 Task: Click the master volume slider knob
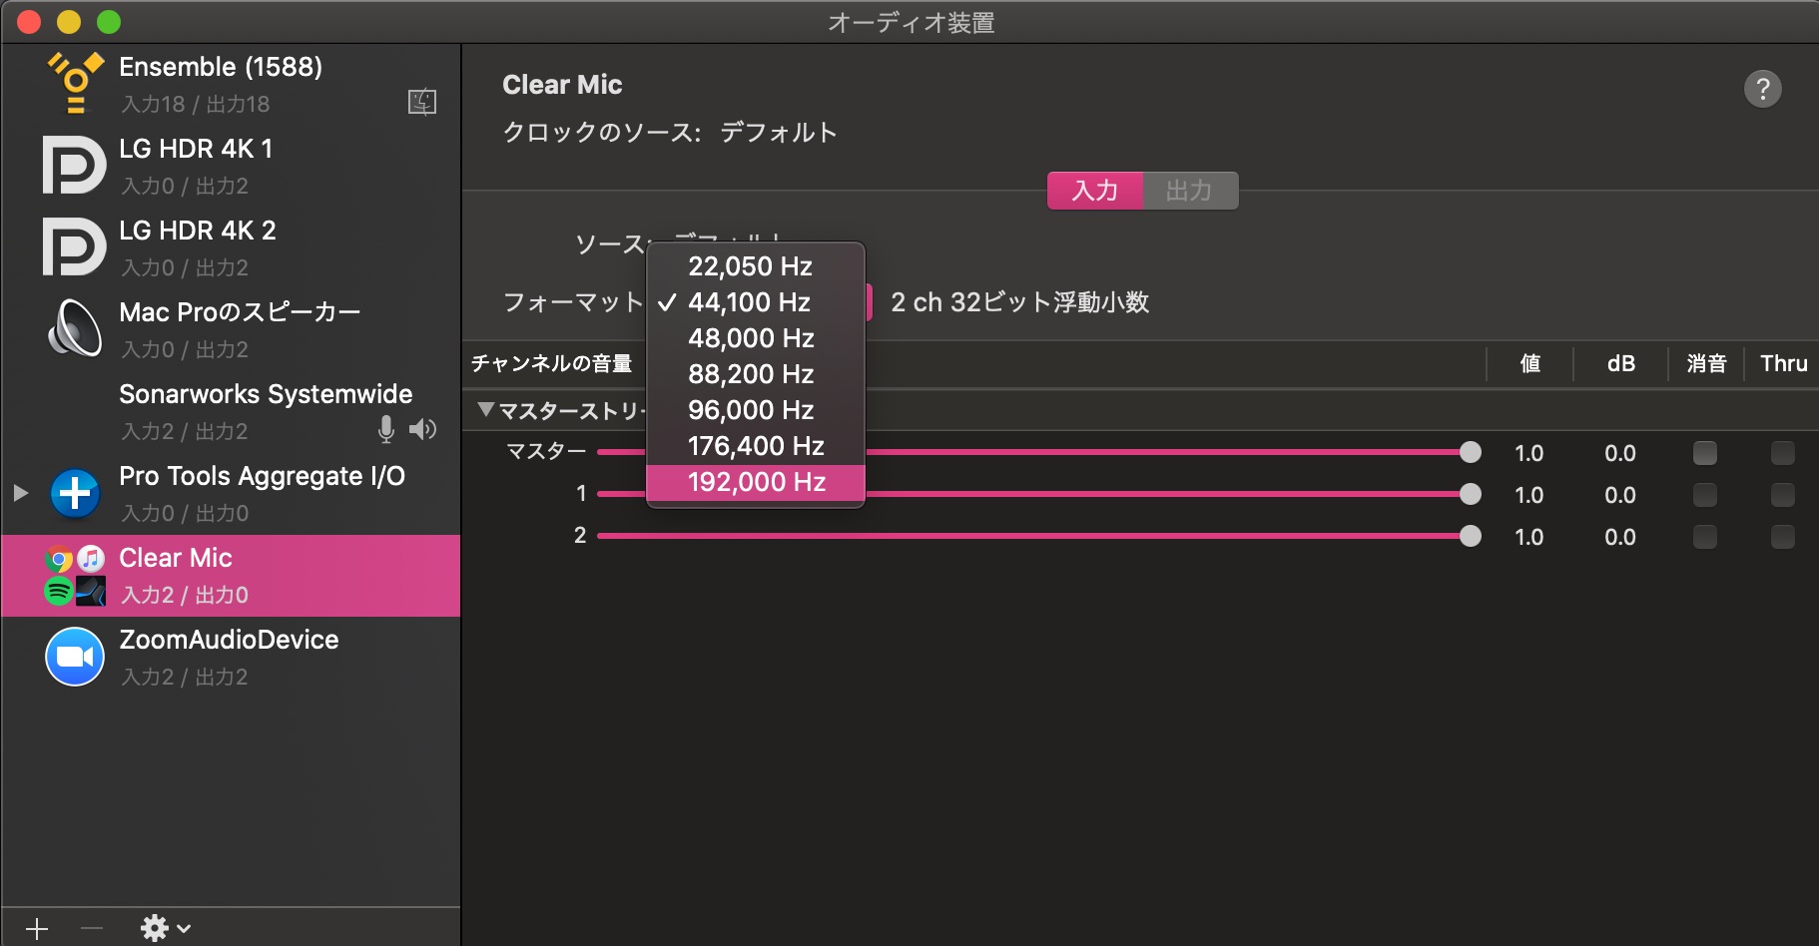coord(1471,452)
